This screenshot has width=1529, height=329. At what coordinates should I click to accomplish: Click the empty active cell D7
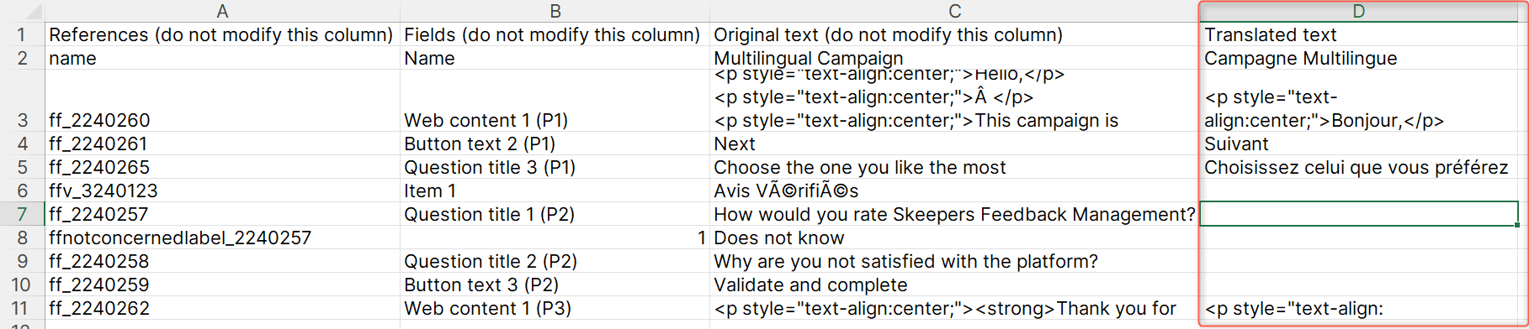pyautogui.click(x=1359, y=214)
